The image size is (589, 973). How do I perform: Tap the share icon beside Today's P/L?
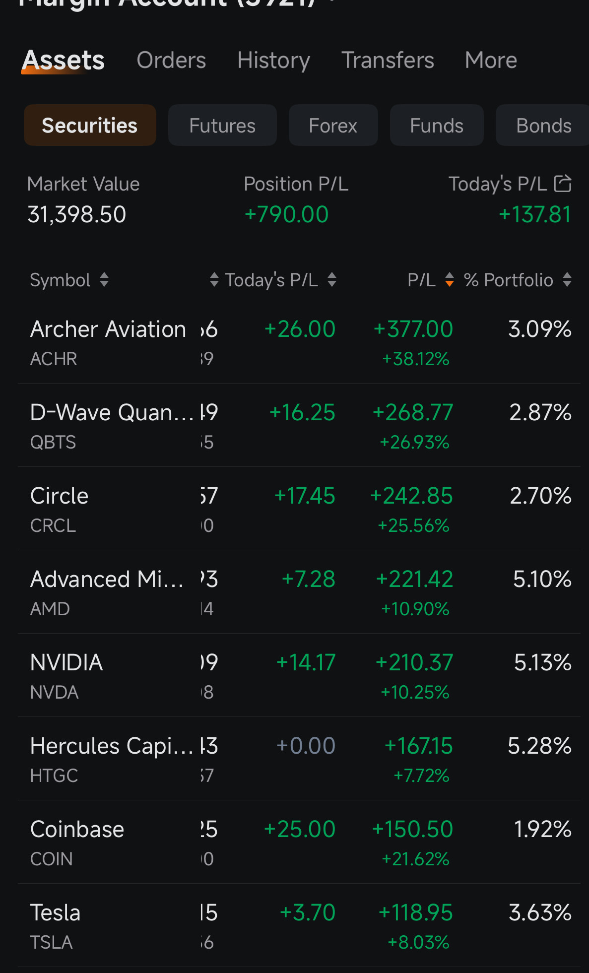tap(563, 183)
